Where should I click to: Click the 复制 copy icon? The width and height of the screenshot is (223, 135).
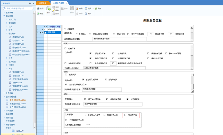pos(54,7)
